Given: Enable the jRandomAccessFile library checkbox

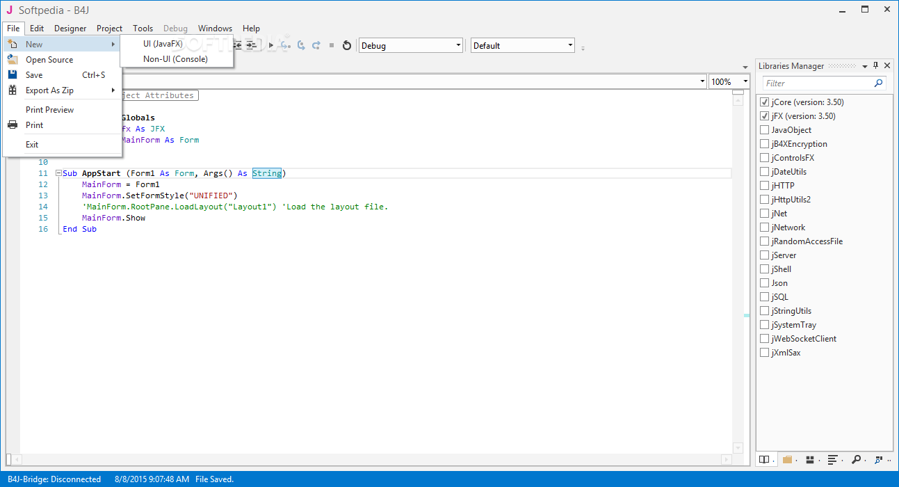Looking at the screenshot, I should pyautogui.click(x=765, y=241).
